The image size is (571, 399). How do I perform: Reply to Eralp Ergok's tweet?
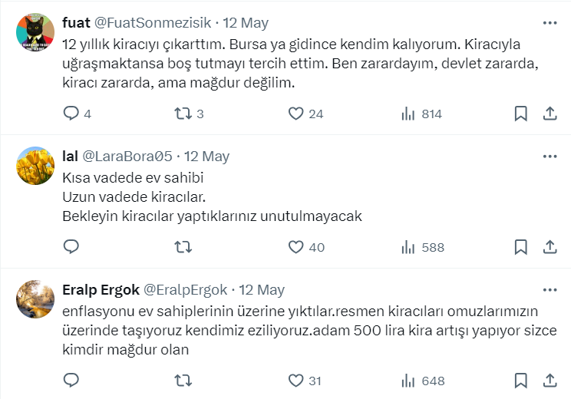[x=71, y=381]
